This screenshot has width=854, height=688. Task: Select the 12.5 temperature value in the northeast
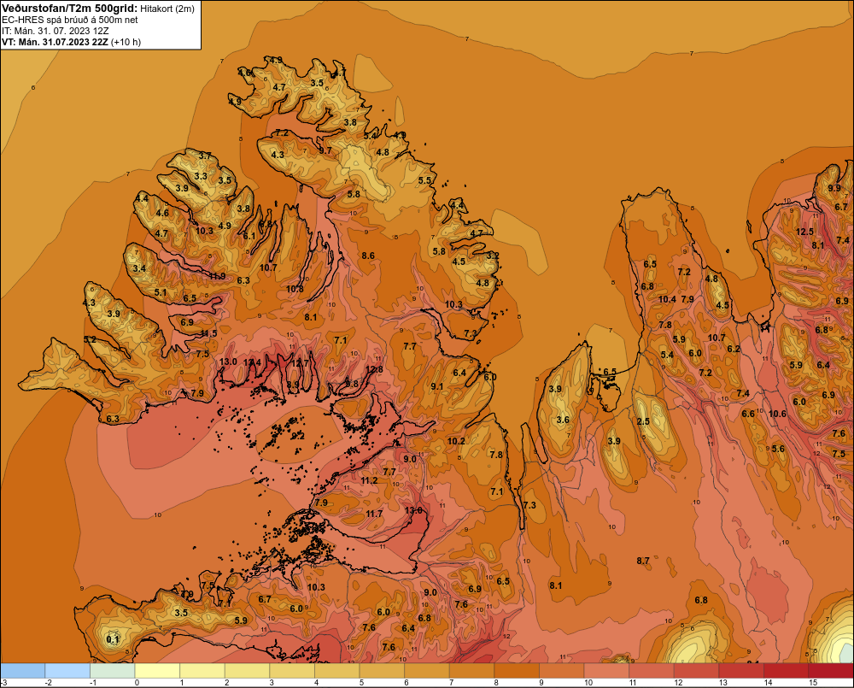805,232
